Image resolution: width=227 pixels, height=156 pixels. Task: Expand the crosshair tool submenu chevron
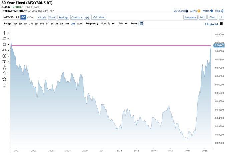point(8,33)
